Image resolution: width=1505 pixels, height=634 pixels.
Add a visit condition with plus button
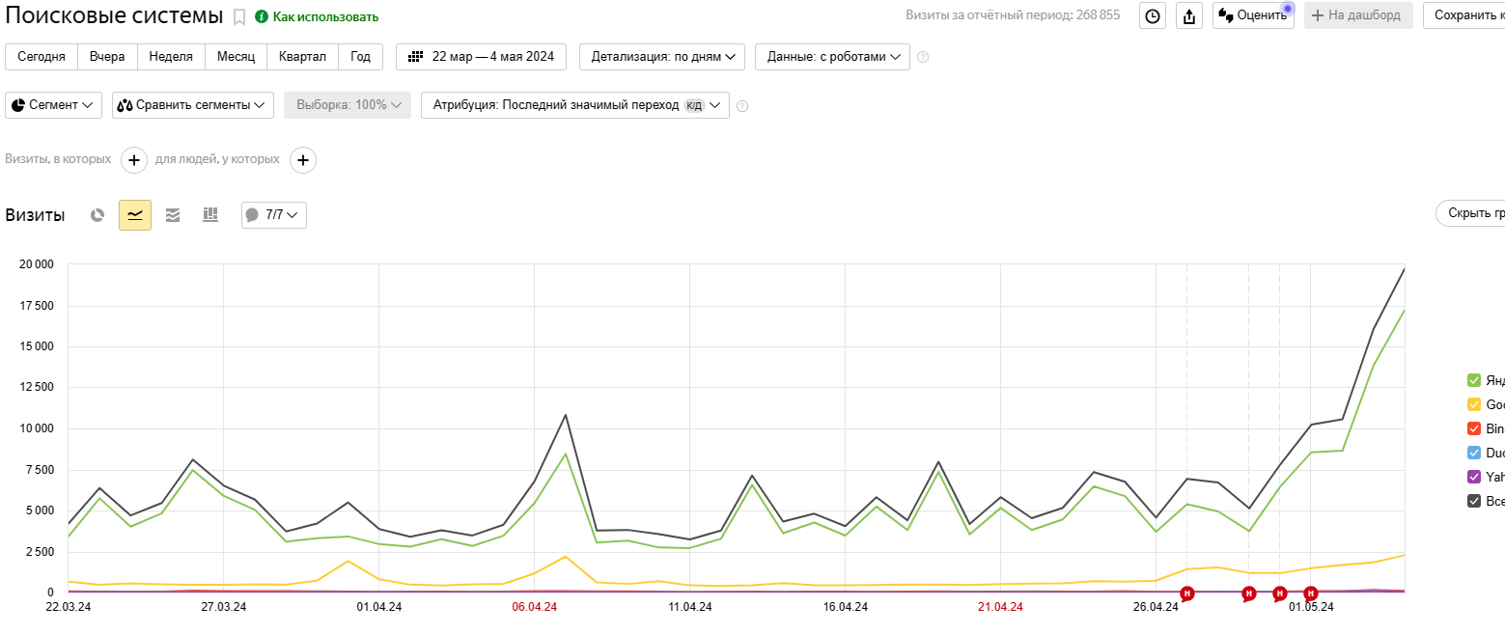tap(134, 159)
